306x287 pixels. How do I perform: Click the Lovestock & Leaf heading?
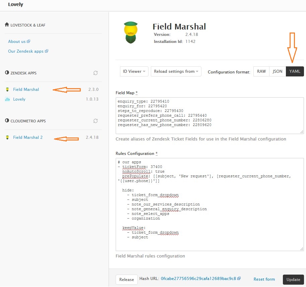[28, 25]
